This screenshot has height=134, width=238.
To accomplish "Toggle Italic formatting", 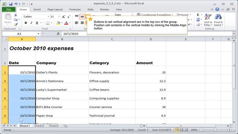I will tap(31, 23).
